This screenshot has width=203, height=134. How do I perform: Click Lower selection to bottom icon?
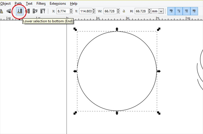(20, 11)
